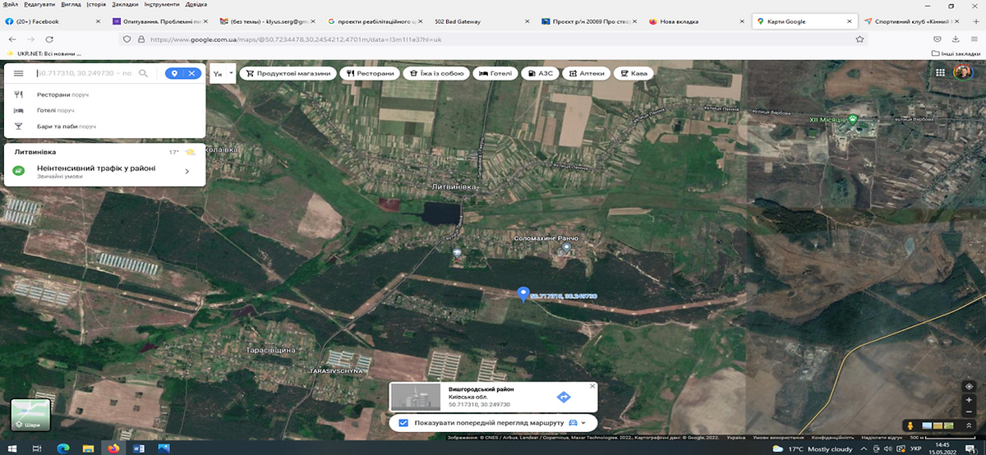Bookmark this page with the star icon
The width and height of the screenshot is (986, 455).
point(860,39)
